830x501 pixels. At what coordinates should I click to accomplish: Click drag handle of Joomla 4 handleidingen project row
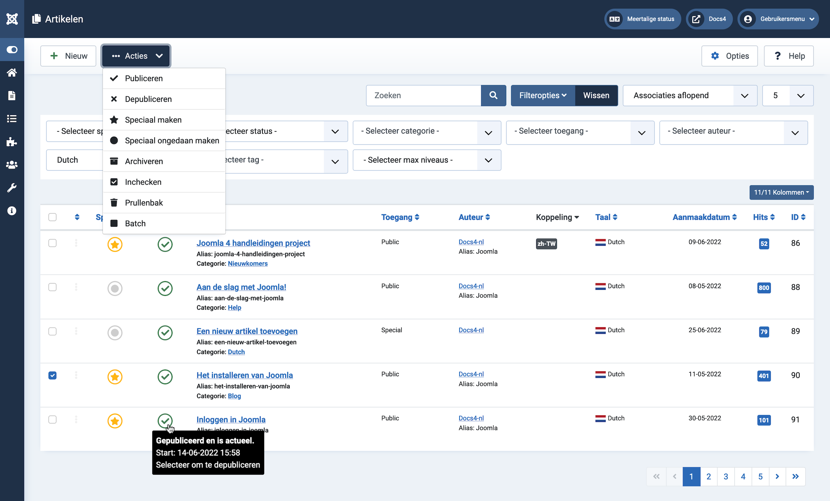coord(76,243)
